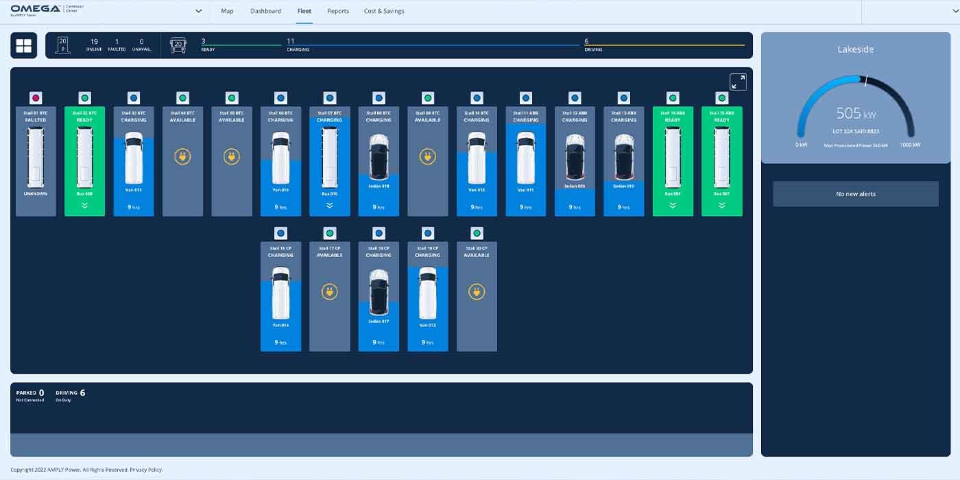Select the Fleet tab
This screenshot has height=480, width=960.
(304, 11)
